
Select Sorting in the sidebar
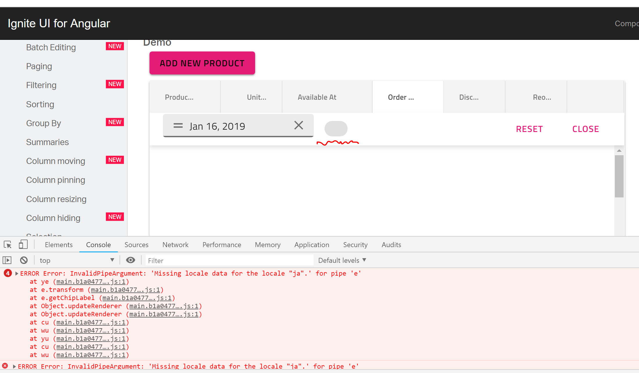40,104
